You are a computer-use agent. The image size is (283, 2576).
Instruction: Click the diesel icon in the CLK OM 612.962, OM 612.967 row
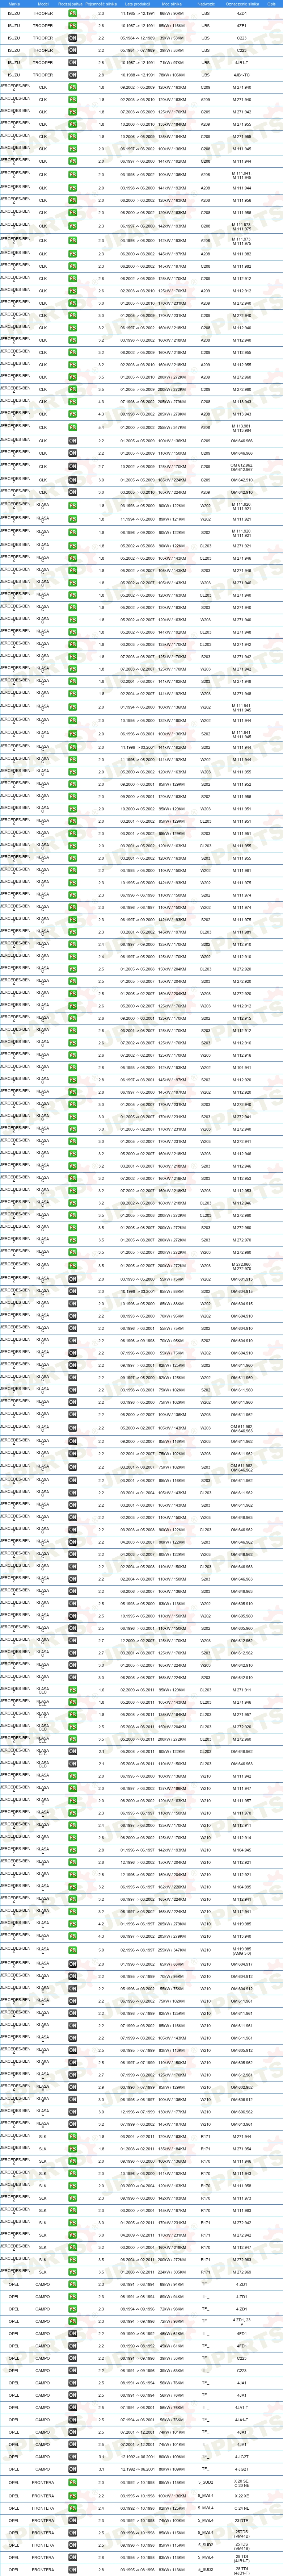tap(73, 466)
